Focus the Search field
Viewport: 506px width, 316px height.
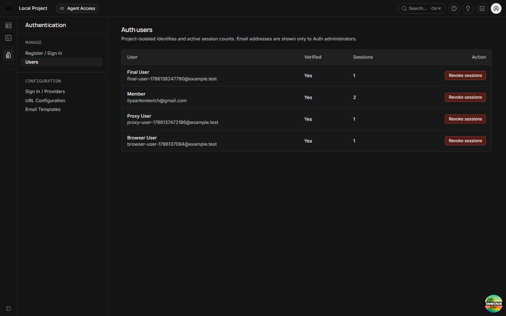422,8
